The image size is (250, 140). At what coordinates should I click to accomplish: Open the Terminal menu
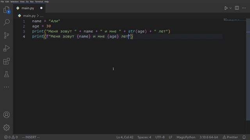[x=39, y=2]
